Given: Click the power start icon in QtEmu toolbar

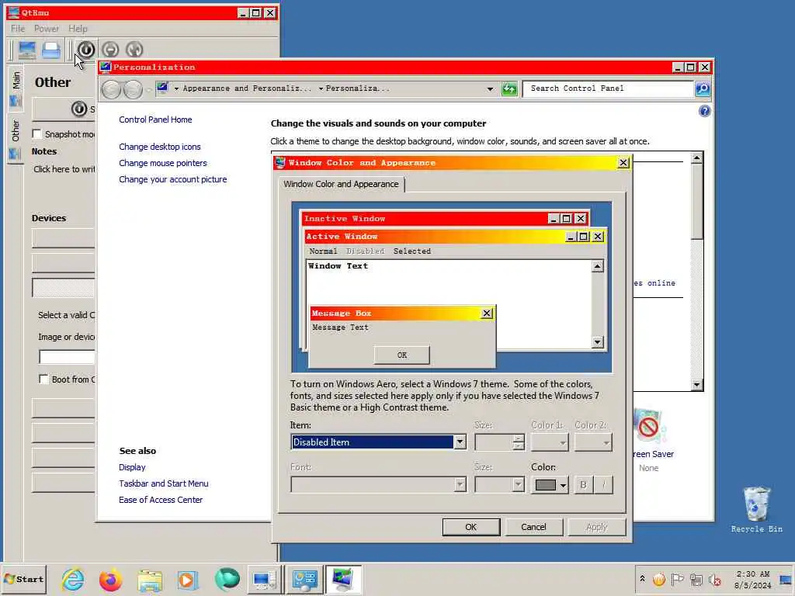Looking at the screenshot, I should (x=85, y=50).
